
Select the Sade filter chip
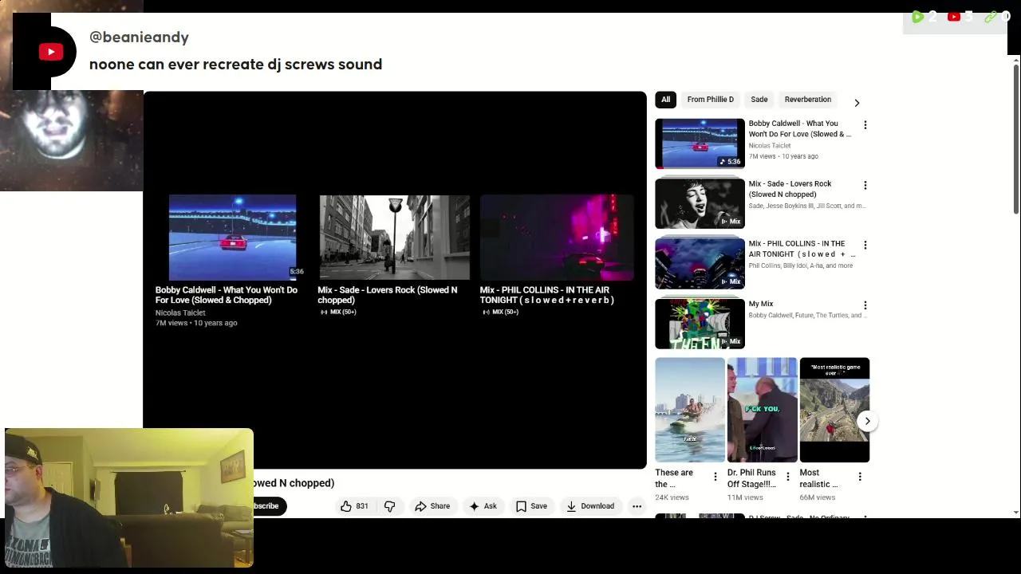(759, 100)
